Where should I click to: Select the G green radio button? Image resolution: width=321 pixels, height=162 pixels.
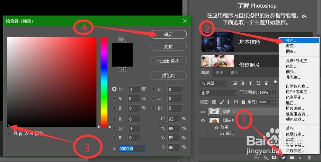point(114,128)
